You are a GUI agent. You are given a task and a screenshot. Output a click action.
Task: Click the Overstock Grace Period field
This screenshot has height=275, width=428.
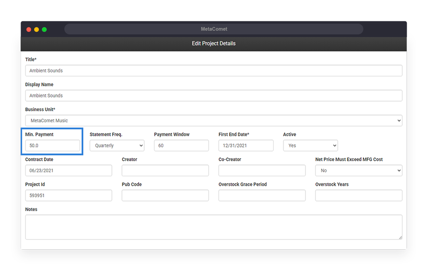262,195
